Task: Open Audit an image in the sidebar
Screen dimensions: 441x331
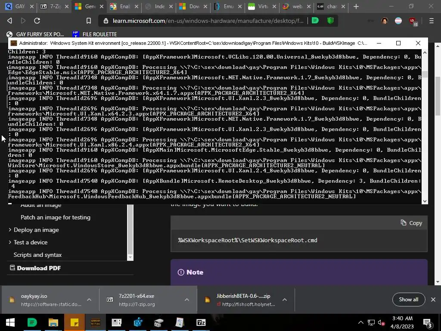Action: coord(41,205)
